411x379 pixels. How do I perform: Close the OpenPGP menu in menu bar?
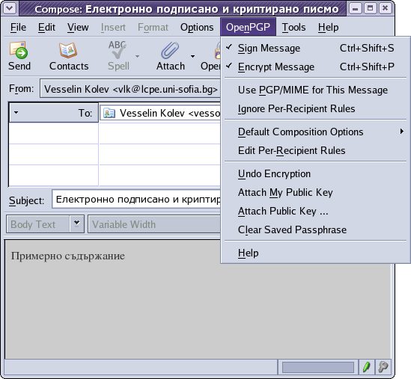[248, 27]
